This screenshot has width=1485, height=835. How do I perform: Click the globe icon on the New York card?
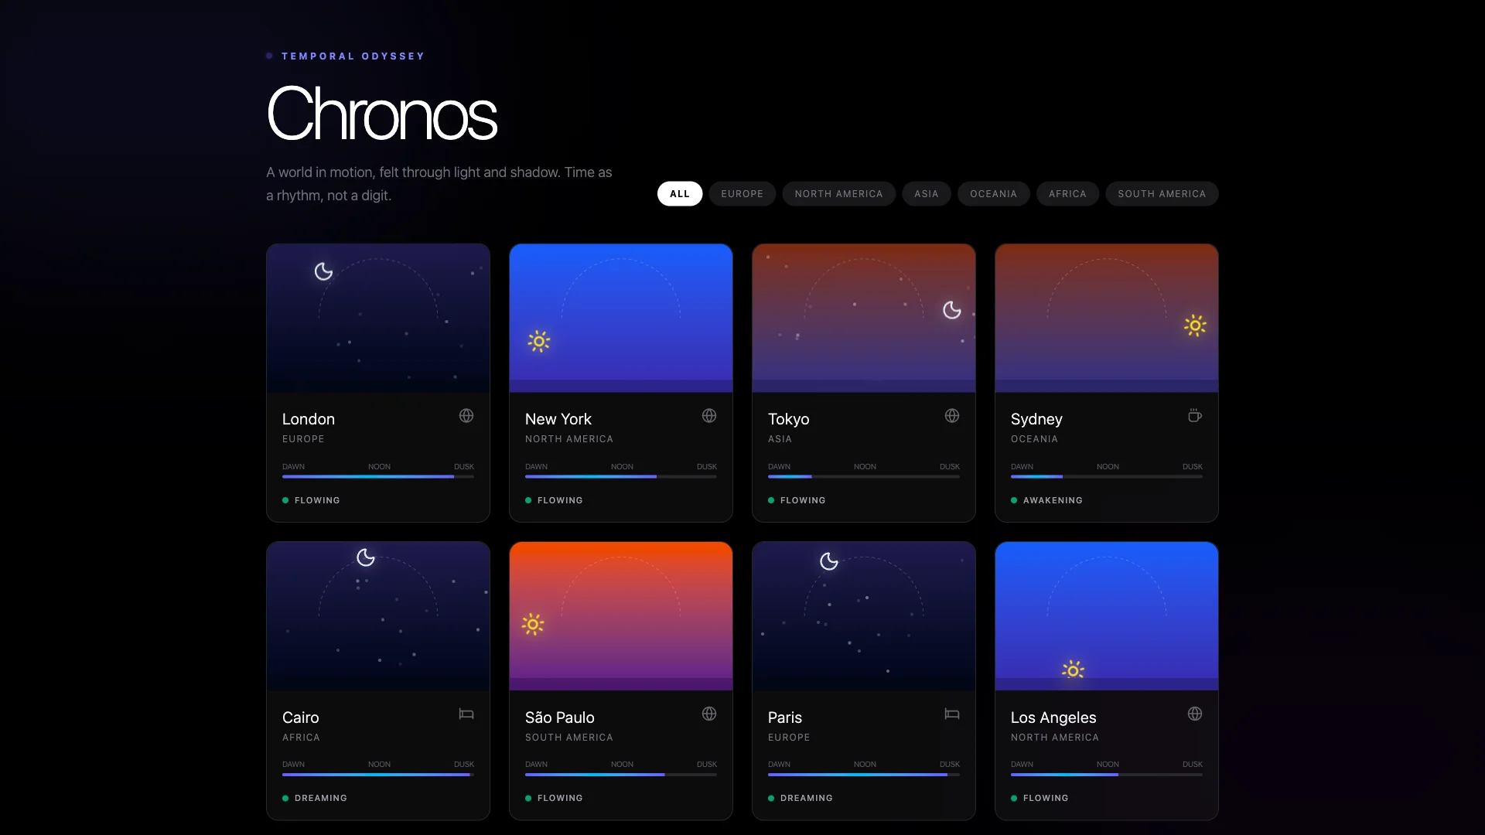coord(709,416)
